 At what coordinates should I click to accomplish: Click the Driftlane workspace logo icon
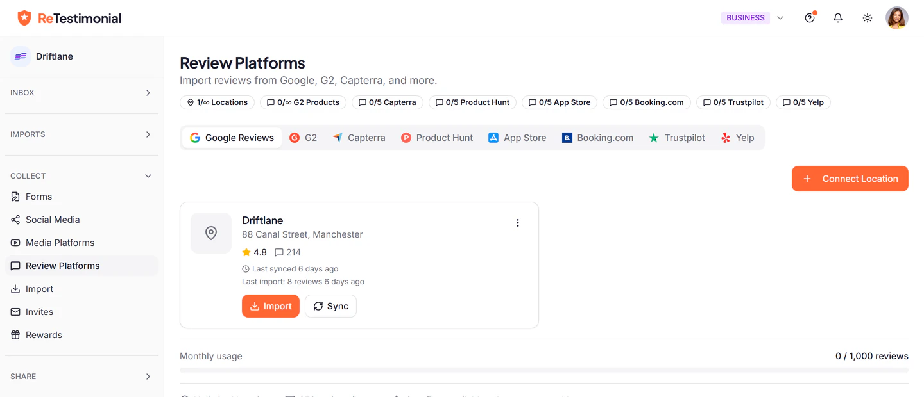(x=21, y=56)
